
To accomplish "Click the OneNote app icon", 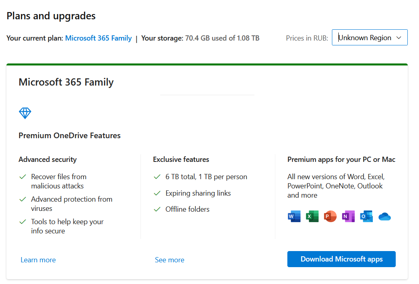I will click(348, 217).
